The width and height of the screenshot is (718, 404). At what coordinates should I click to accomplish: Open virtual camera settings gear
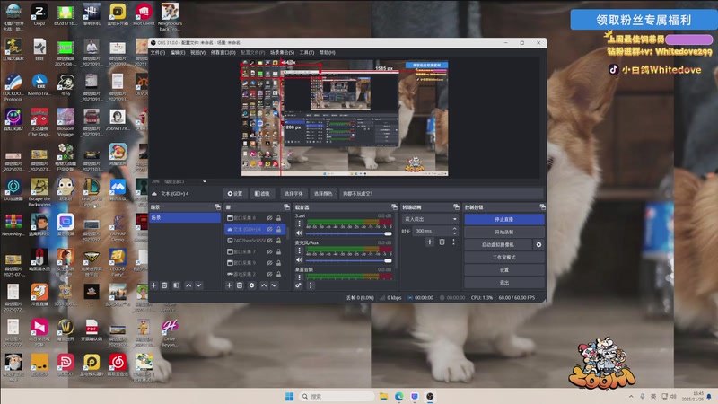click(x=538, y=244)
